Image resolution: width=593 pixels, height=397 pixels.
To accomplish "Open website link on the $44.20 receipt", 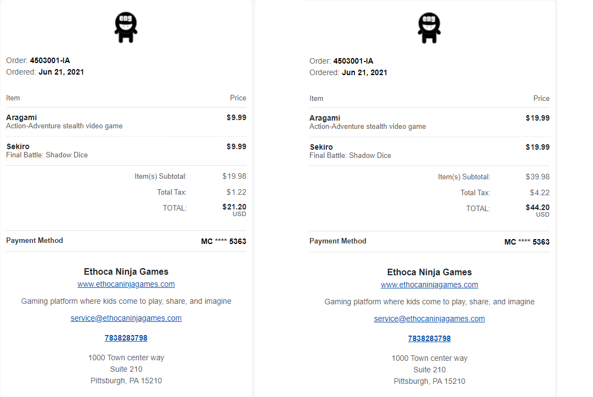I will [430, 285].
